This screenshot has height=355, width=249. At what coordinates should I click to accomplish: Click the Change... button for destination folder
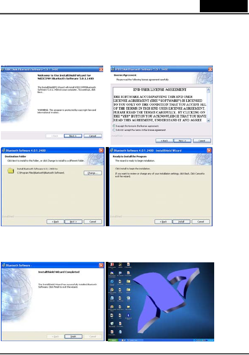pos(93,173)
